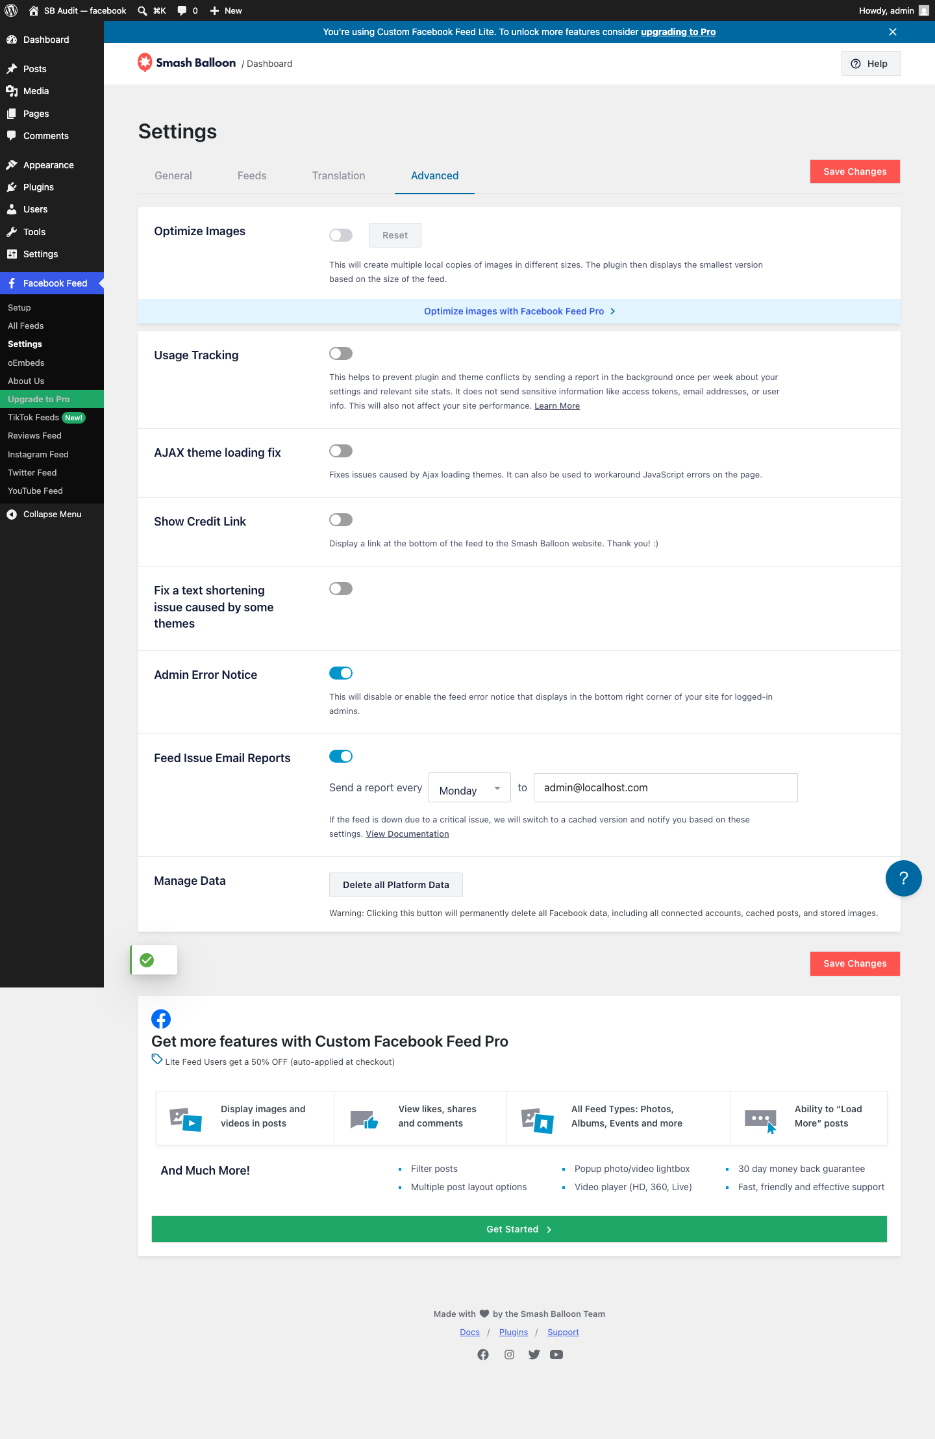Open the Plugins footer link
The image size is (935, 1439).
(514, 1332)
